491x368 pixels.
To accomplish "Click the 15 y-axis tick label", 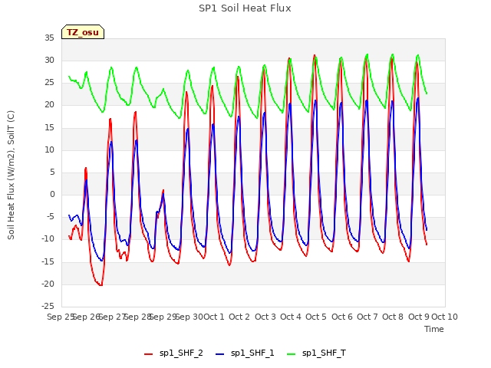I will pos(49,127).
